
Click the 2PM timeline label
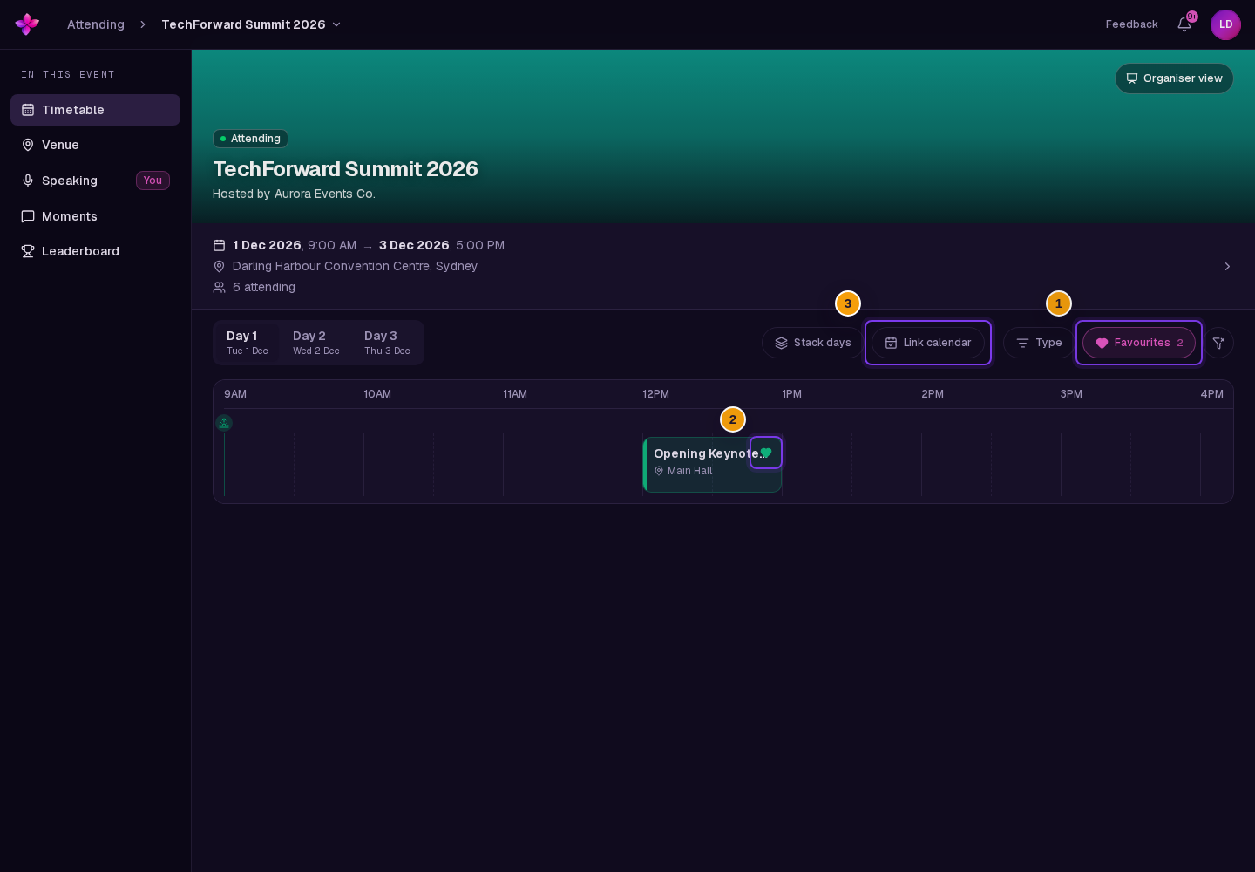[x=933, y=394]
